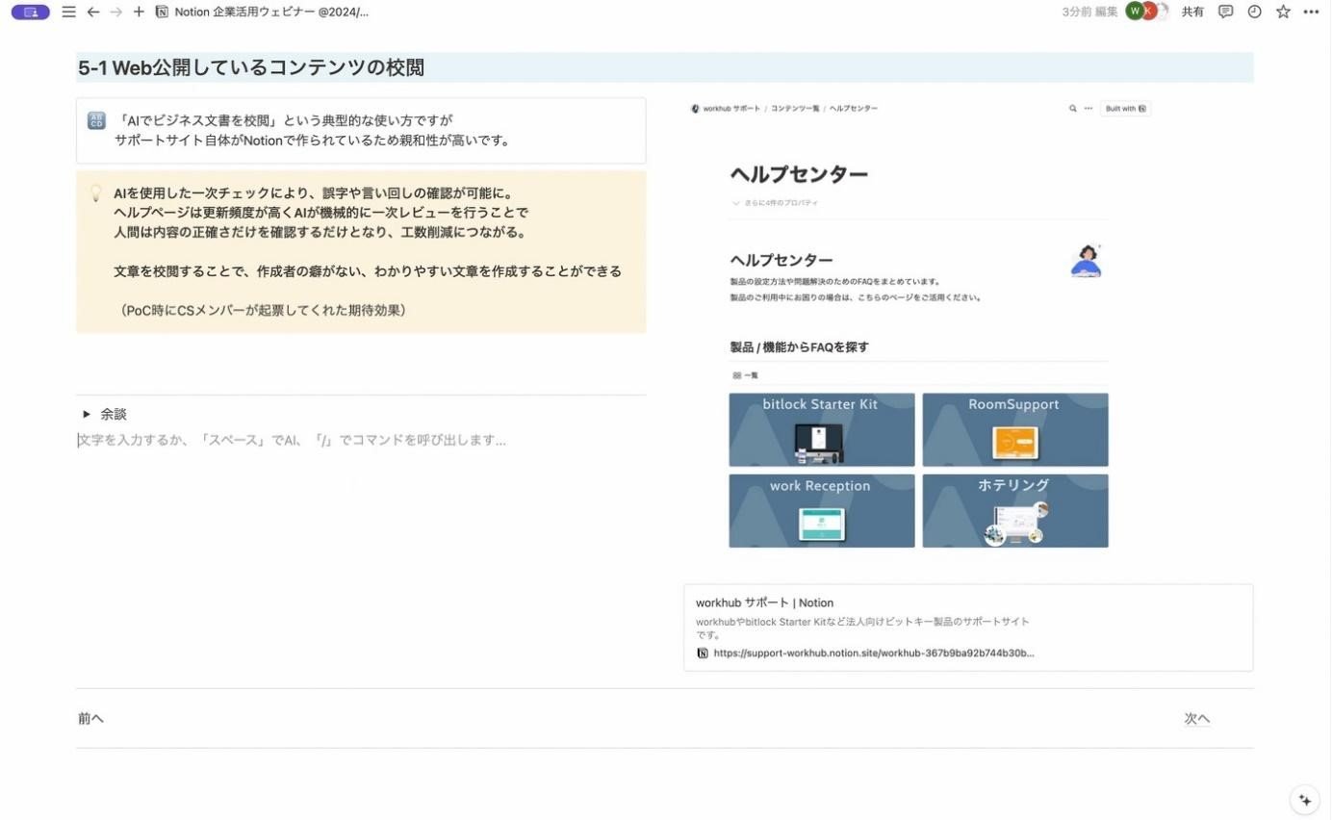Click the purple screen-share indicator pill
This screenshot has height=820, width=1332.
point(30,12)
